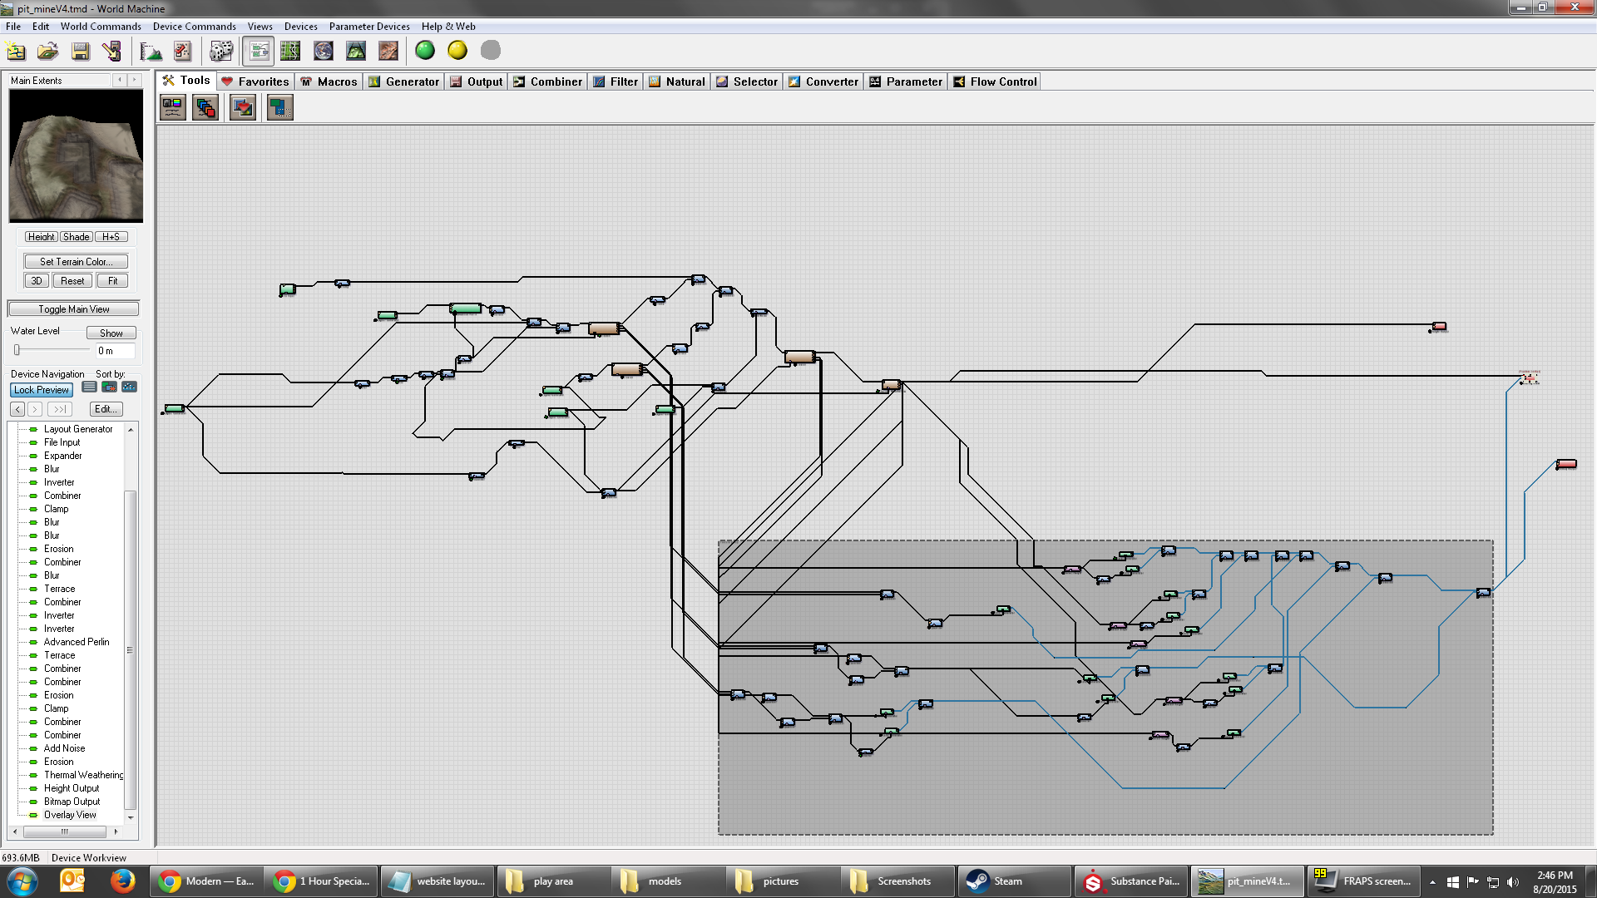The width and height of the screenshot is (1597, 898).
Task: Show the water level
Action: click(x=111, y=333)
